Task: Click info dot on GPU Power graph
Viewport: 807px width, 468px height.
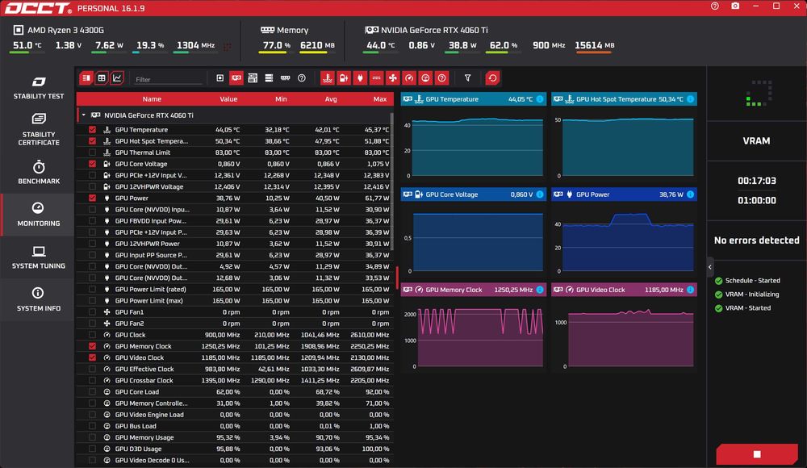Action: tap(690, 194)
